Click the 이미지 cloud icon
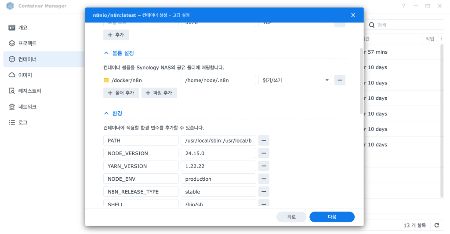 click(x=12, y=75)
